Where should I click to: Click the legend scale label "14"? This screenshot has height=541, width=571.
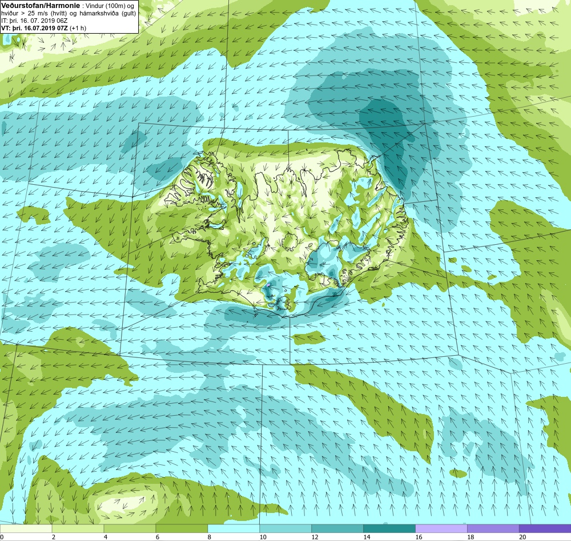(x=367, y=537)
